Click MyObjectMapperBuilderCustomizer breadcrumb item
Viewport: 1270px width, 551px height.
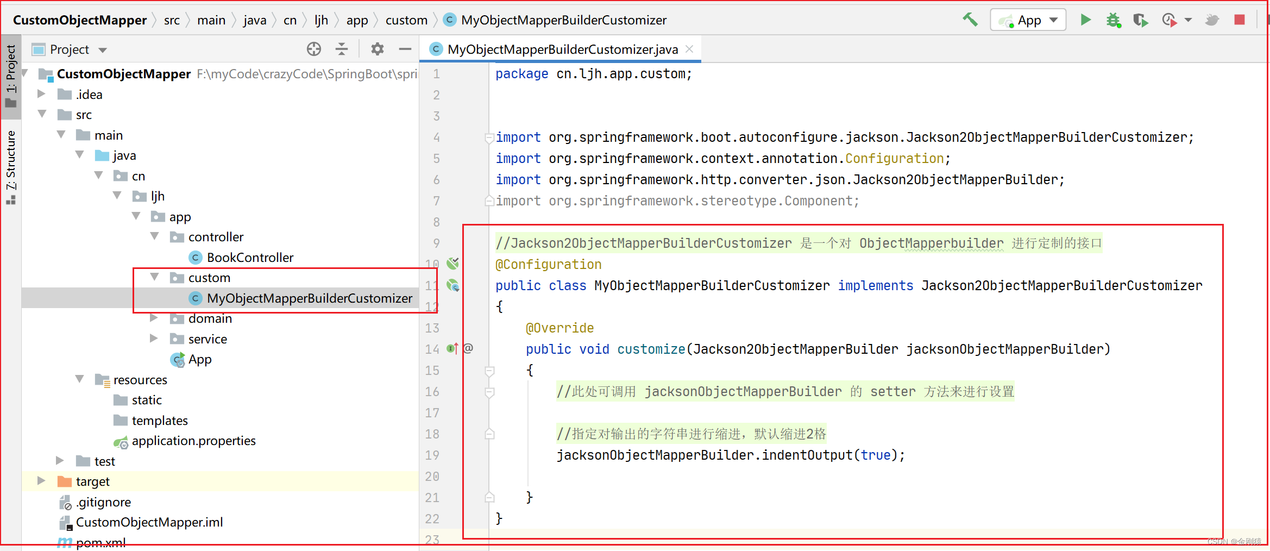point(555,20)
